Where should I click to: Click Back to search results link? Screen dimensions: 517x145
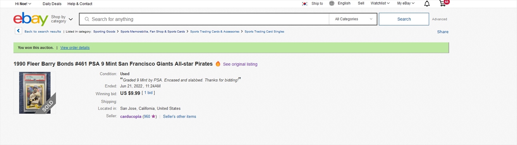(x=43, y=31)
